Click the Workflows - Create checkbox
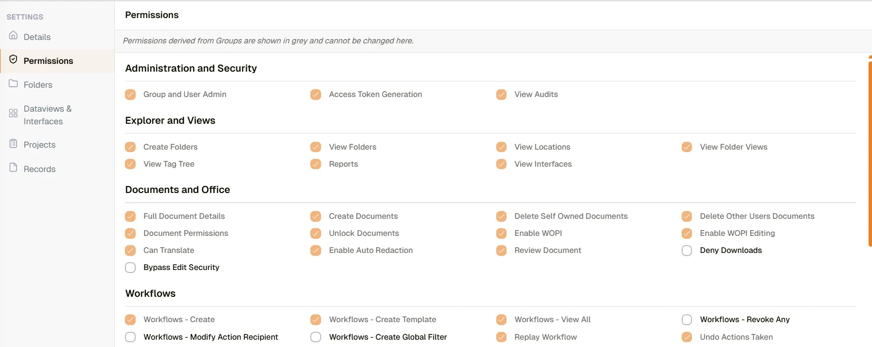Screen dimensions: 872x347 [130, 320]
